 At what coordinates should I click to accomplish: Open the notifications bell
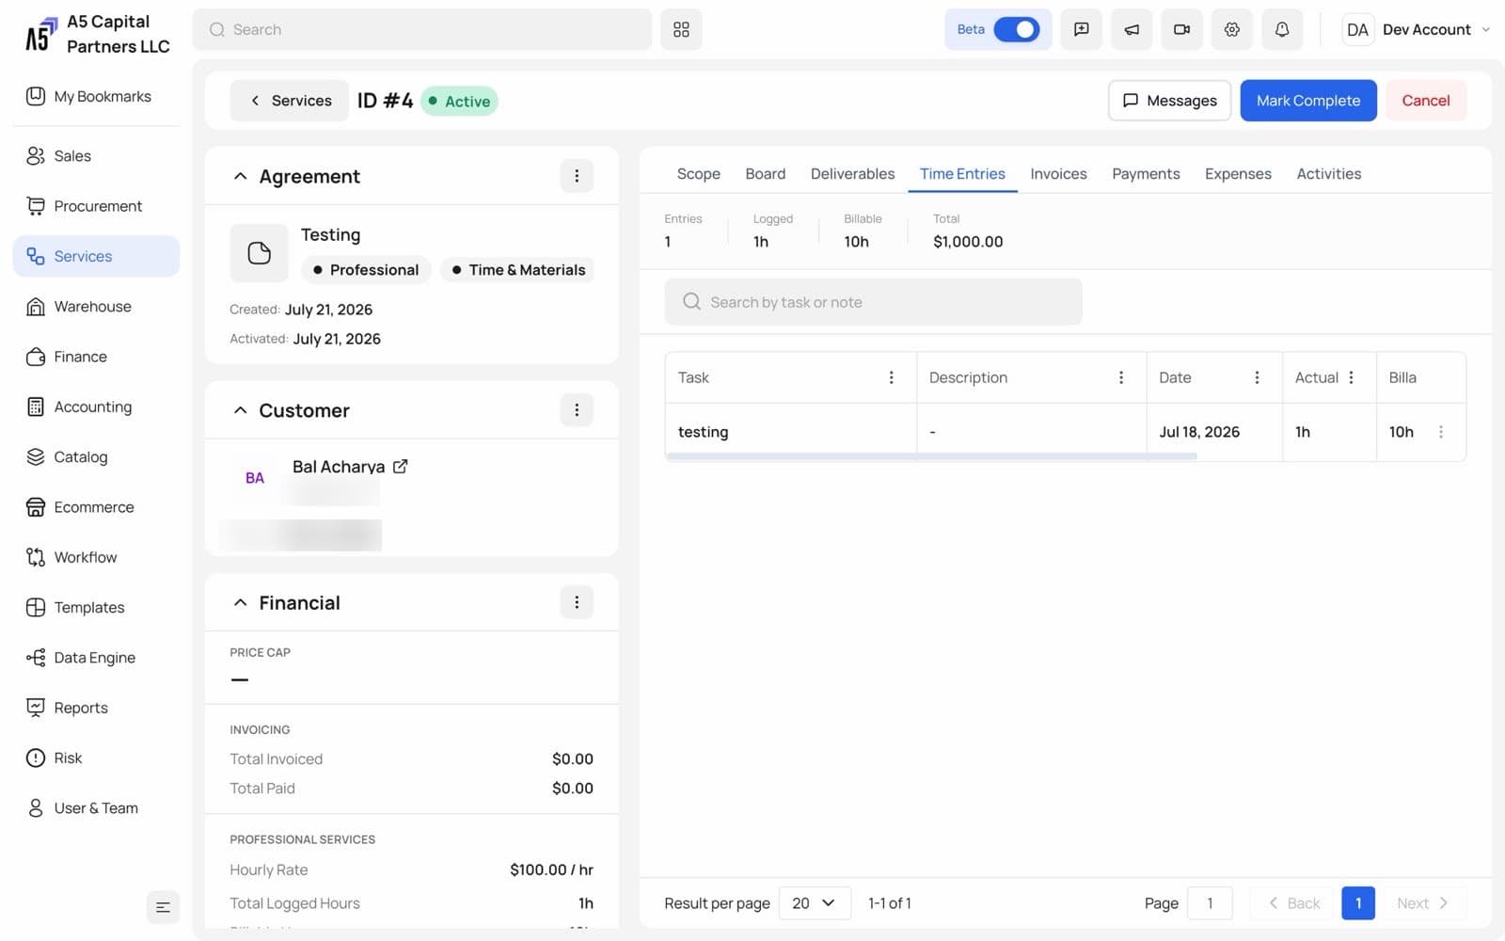click(1281, 29)
